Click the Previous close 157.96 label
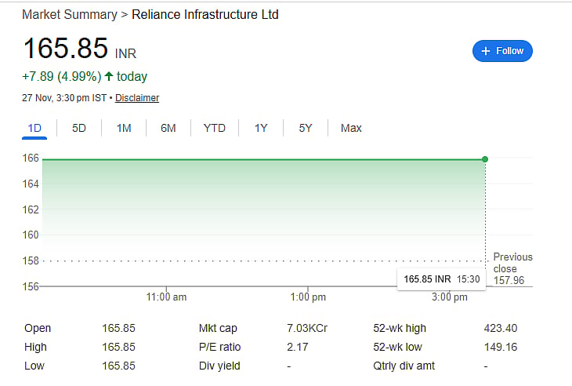This screenshot has height=386, width=572. (x=512, y=268)
